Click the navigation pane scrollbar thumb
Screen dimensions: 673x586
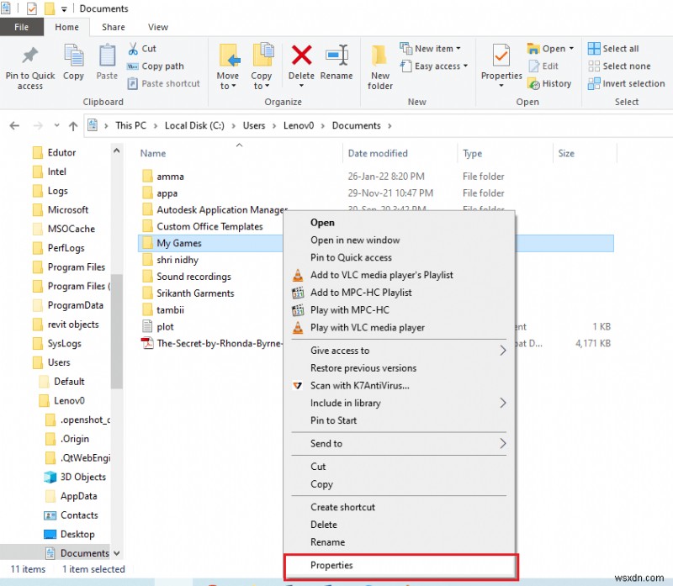tap(116, 331)
